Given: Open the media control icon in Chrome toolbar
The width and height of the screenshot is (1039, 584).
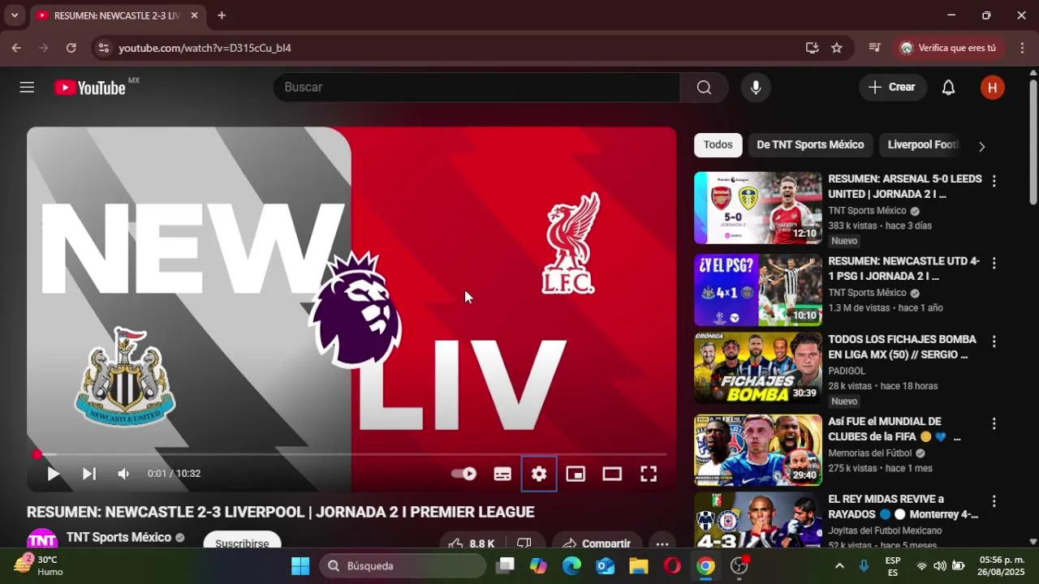Looking at the screenshot, I should (x=874, y=48).
